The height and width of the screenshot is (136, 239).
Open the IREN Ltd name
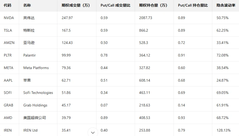point(30,130)
